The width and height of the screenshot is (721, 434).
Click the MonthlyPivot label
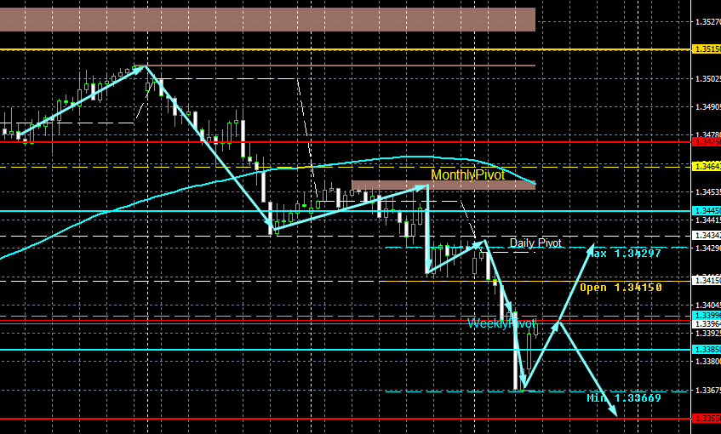pos(467,174)
